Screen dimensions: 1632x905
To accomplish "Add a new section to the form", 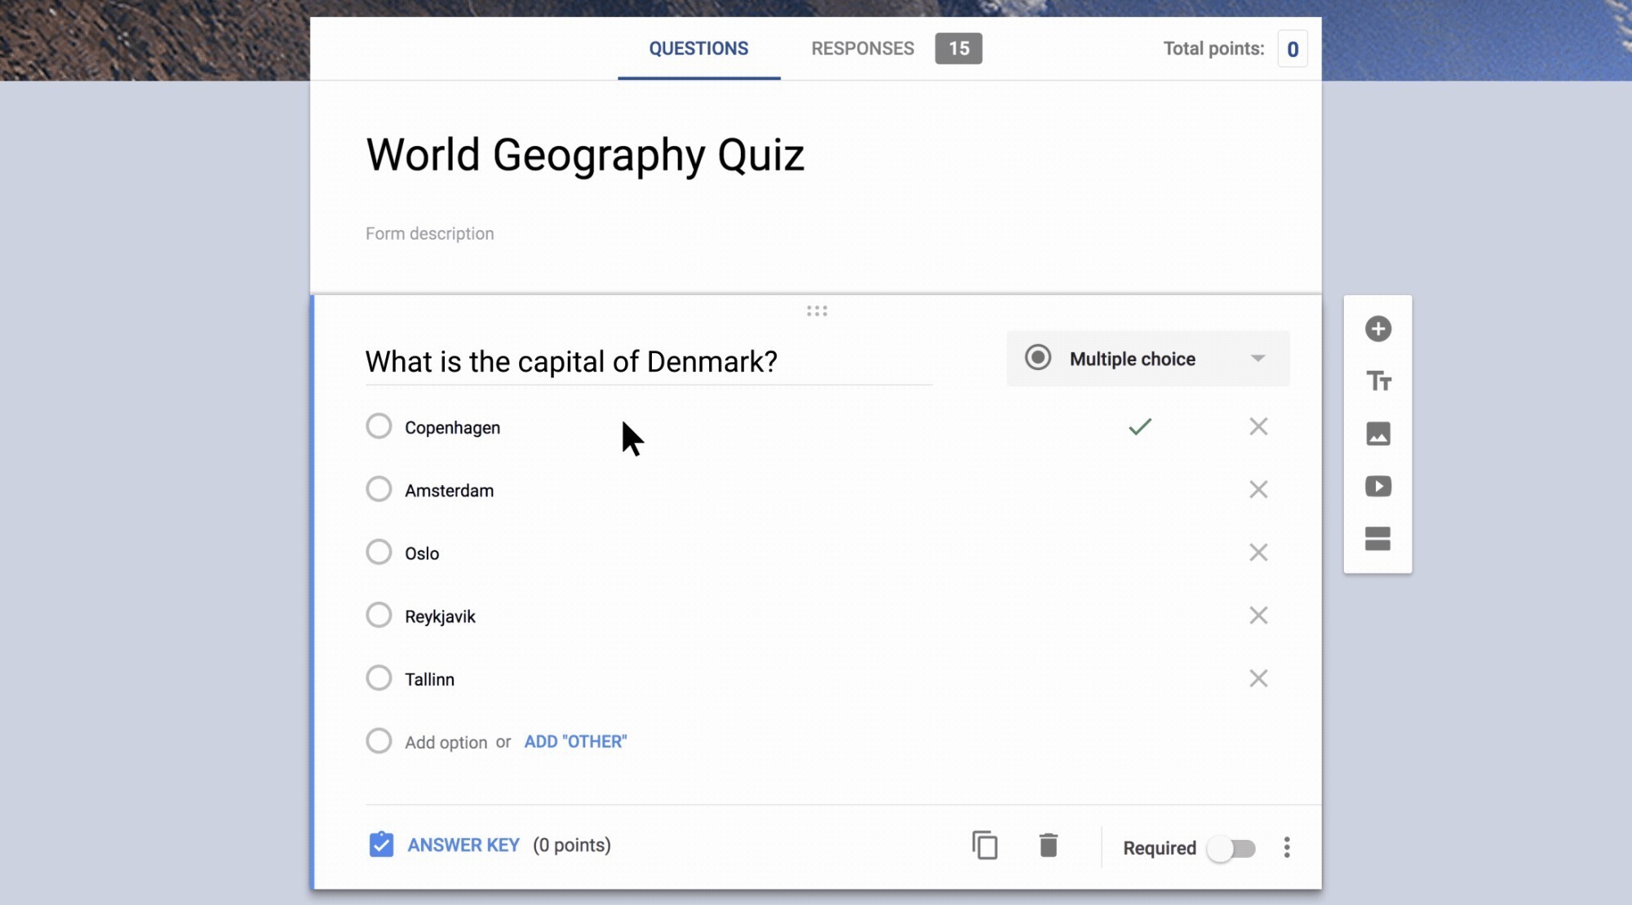I will point(1377,539).
